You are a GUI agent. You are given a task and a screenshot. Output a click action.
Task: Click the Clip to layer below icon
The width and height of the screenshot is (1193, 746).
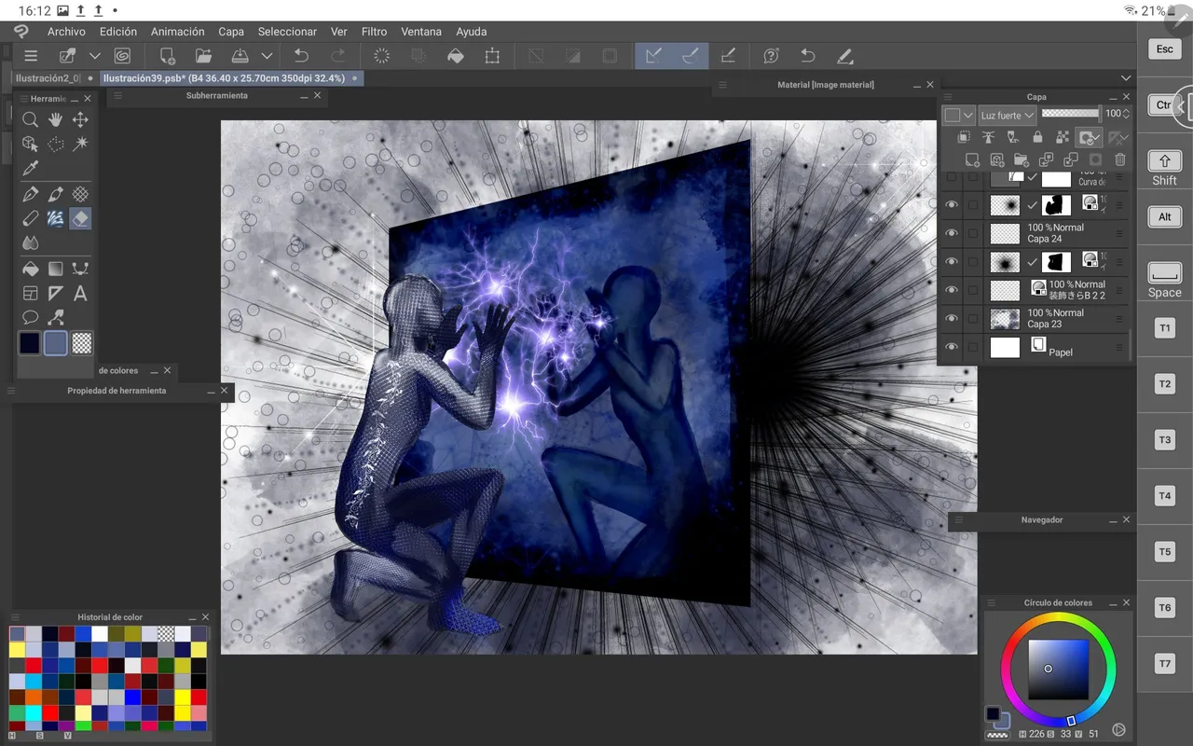point(964,138)
